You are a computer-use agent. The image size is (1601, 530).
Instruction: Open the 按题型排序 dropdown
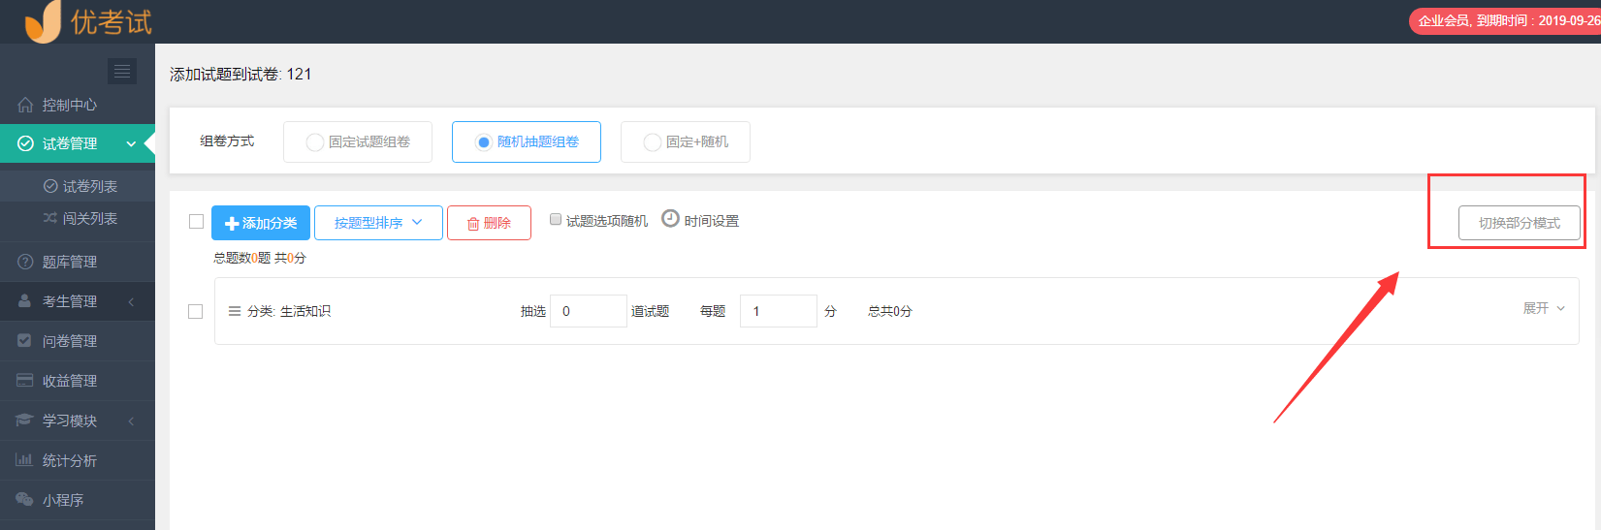click(x=378, y=223)
